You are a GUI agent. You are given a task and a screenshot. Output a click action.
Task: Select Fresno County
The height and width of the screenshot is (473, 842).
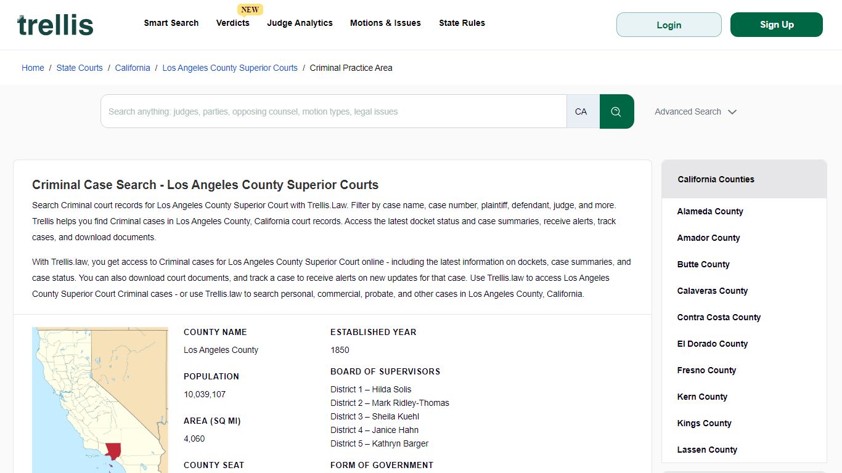[x=706, y=370]
